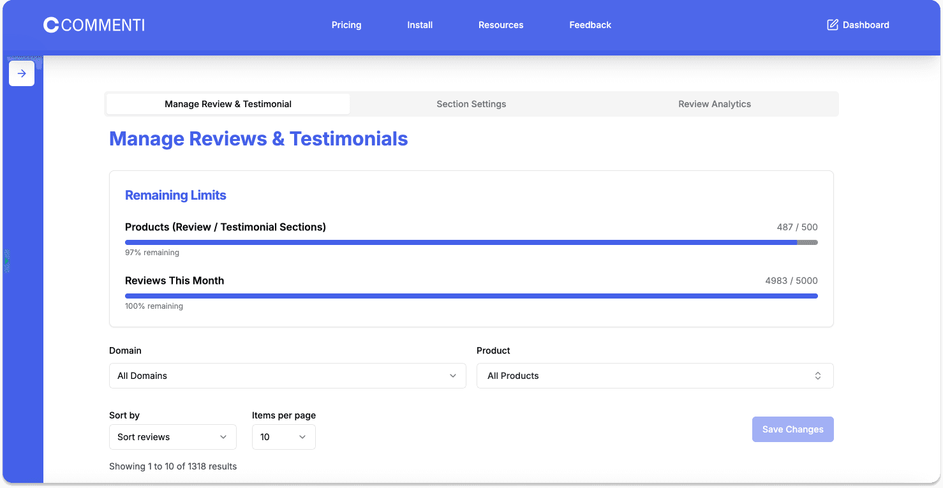The width and height of the screenshot is (943, 488).
Task: Go to the Pricing page
Action: 346,25
